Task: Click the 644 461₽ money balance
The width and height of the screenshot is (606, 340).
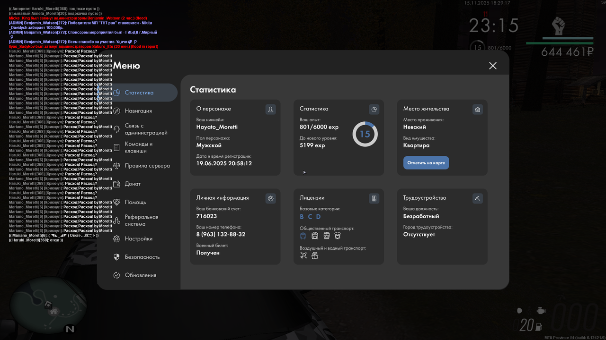Action: click(568, 52)
